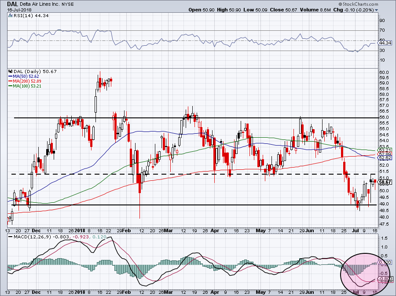Image resolution: width=396 pixels, height=296 pixels.
Task: Click the 1.0 label on the MACD axis
Action: click(x=385, y=247)
